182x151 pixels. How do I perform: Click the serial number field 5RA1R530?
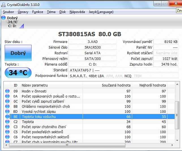coord(92,48)
